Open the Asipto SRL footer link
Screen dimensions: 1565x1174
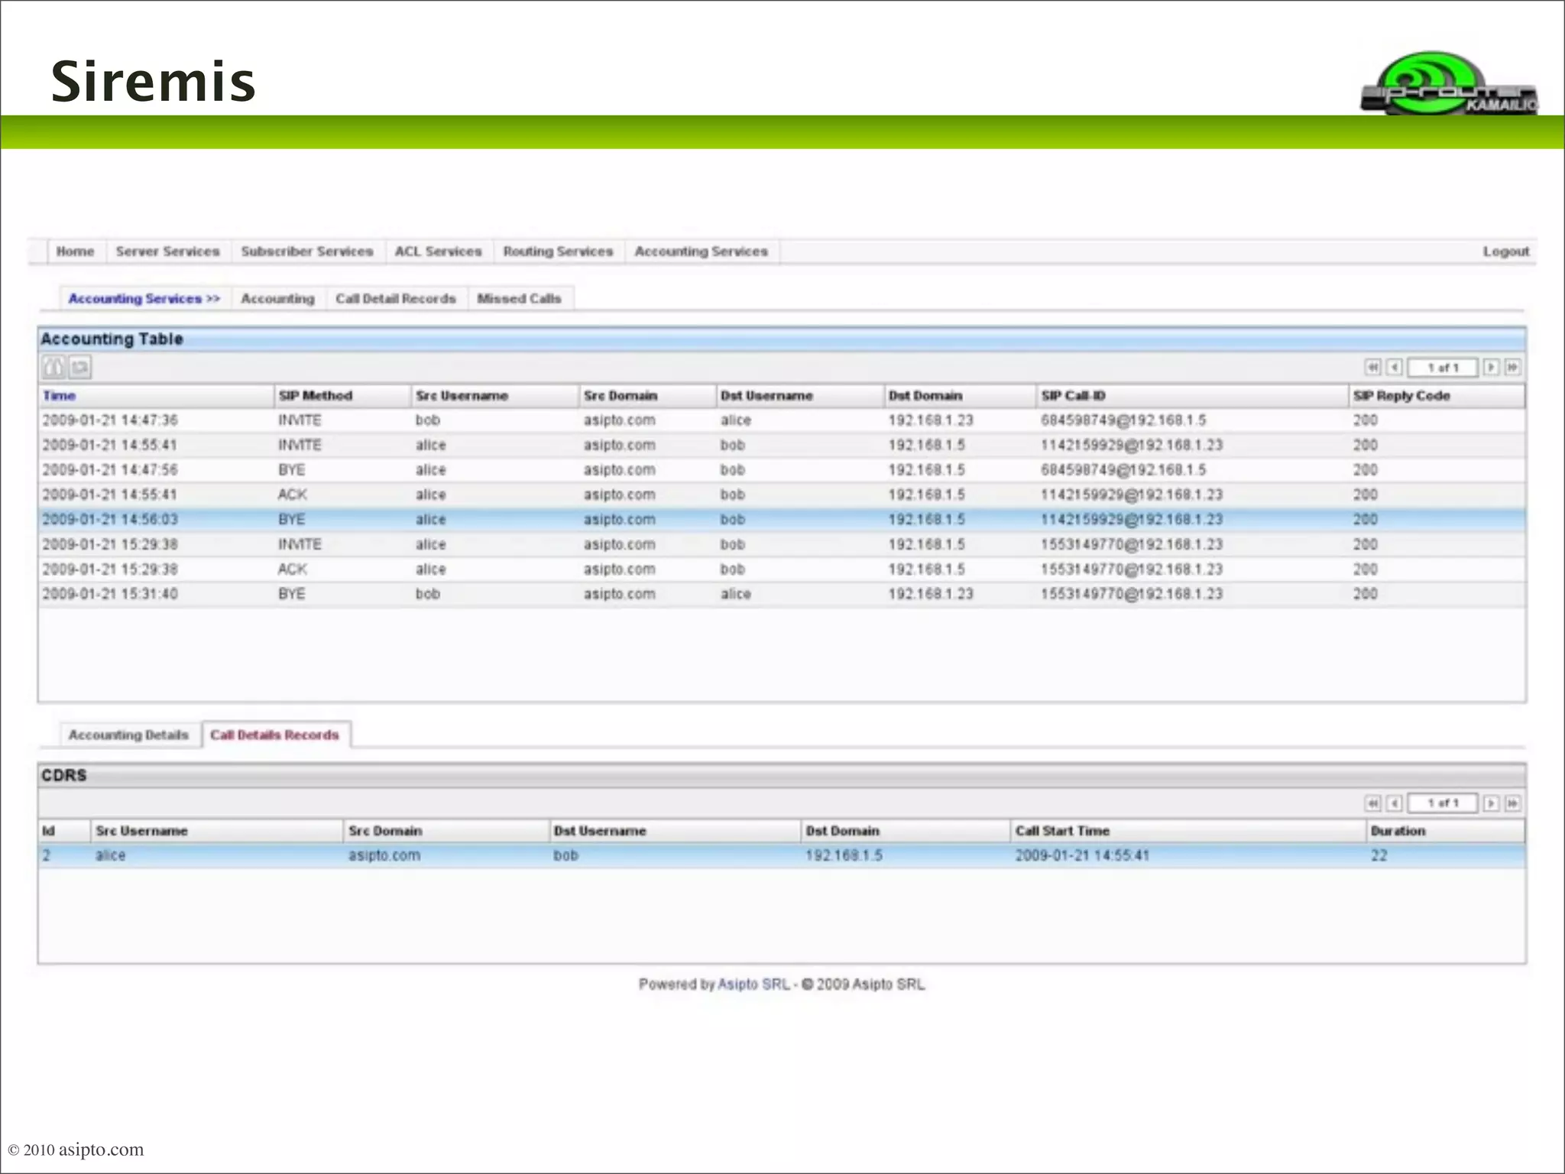[753, 984]
